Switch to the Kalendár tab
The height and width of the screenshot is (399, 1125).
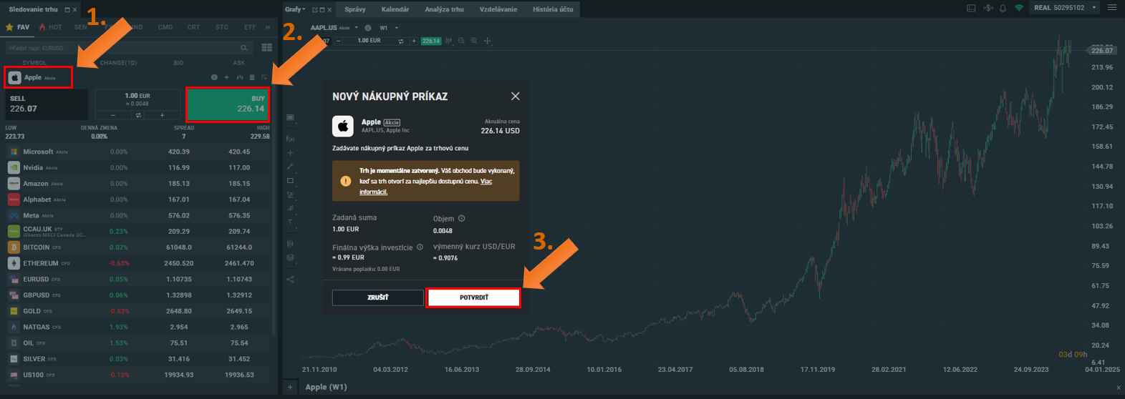point(395,9)
